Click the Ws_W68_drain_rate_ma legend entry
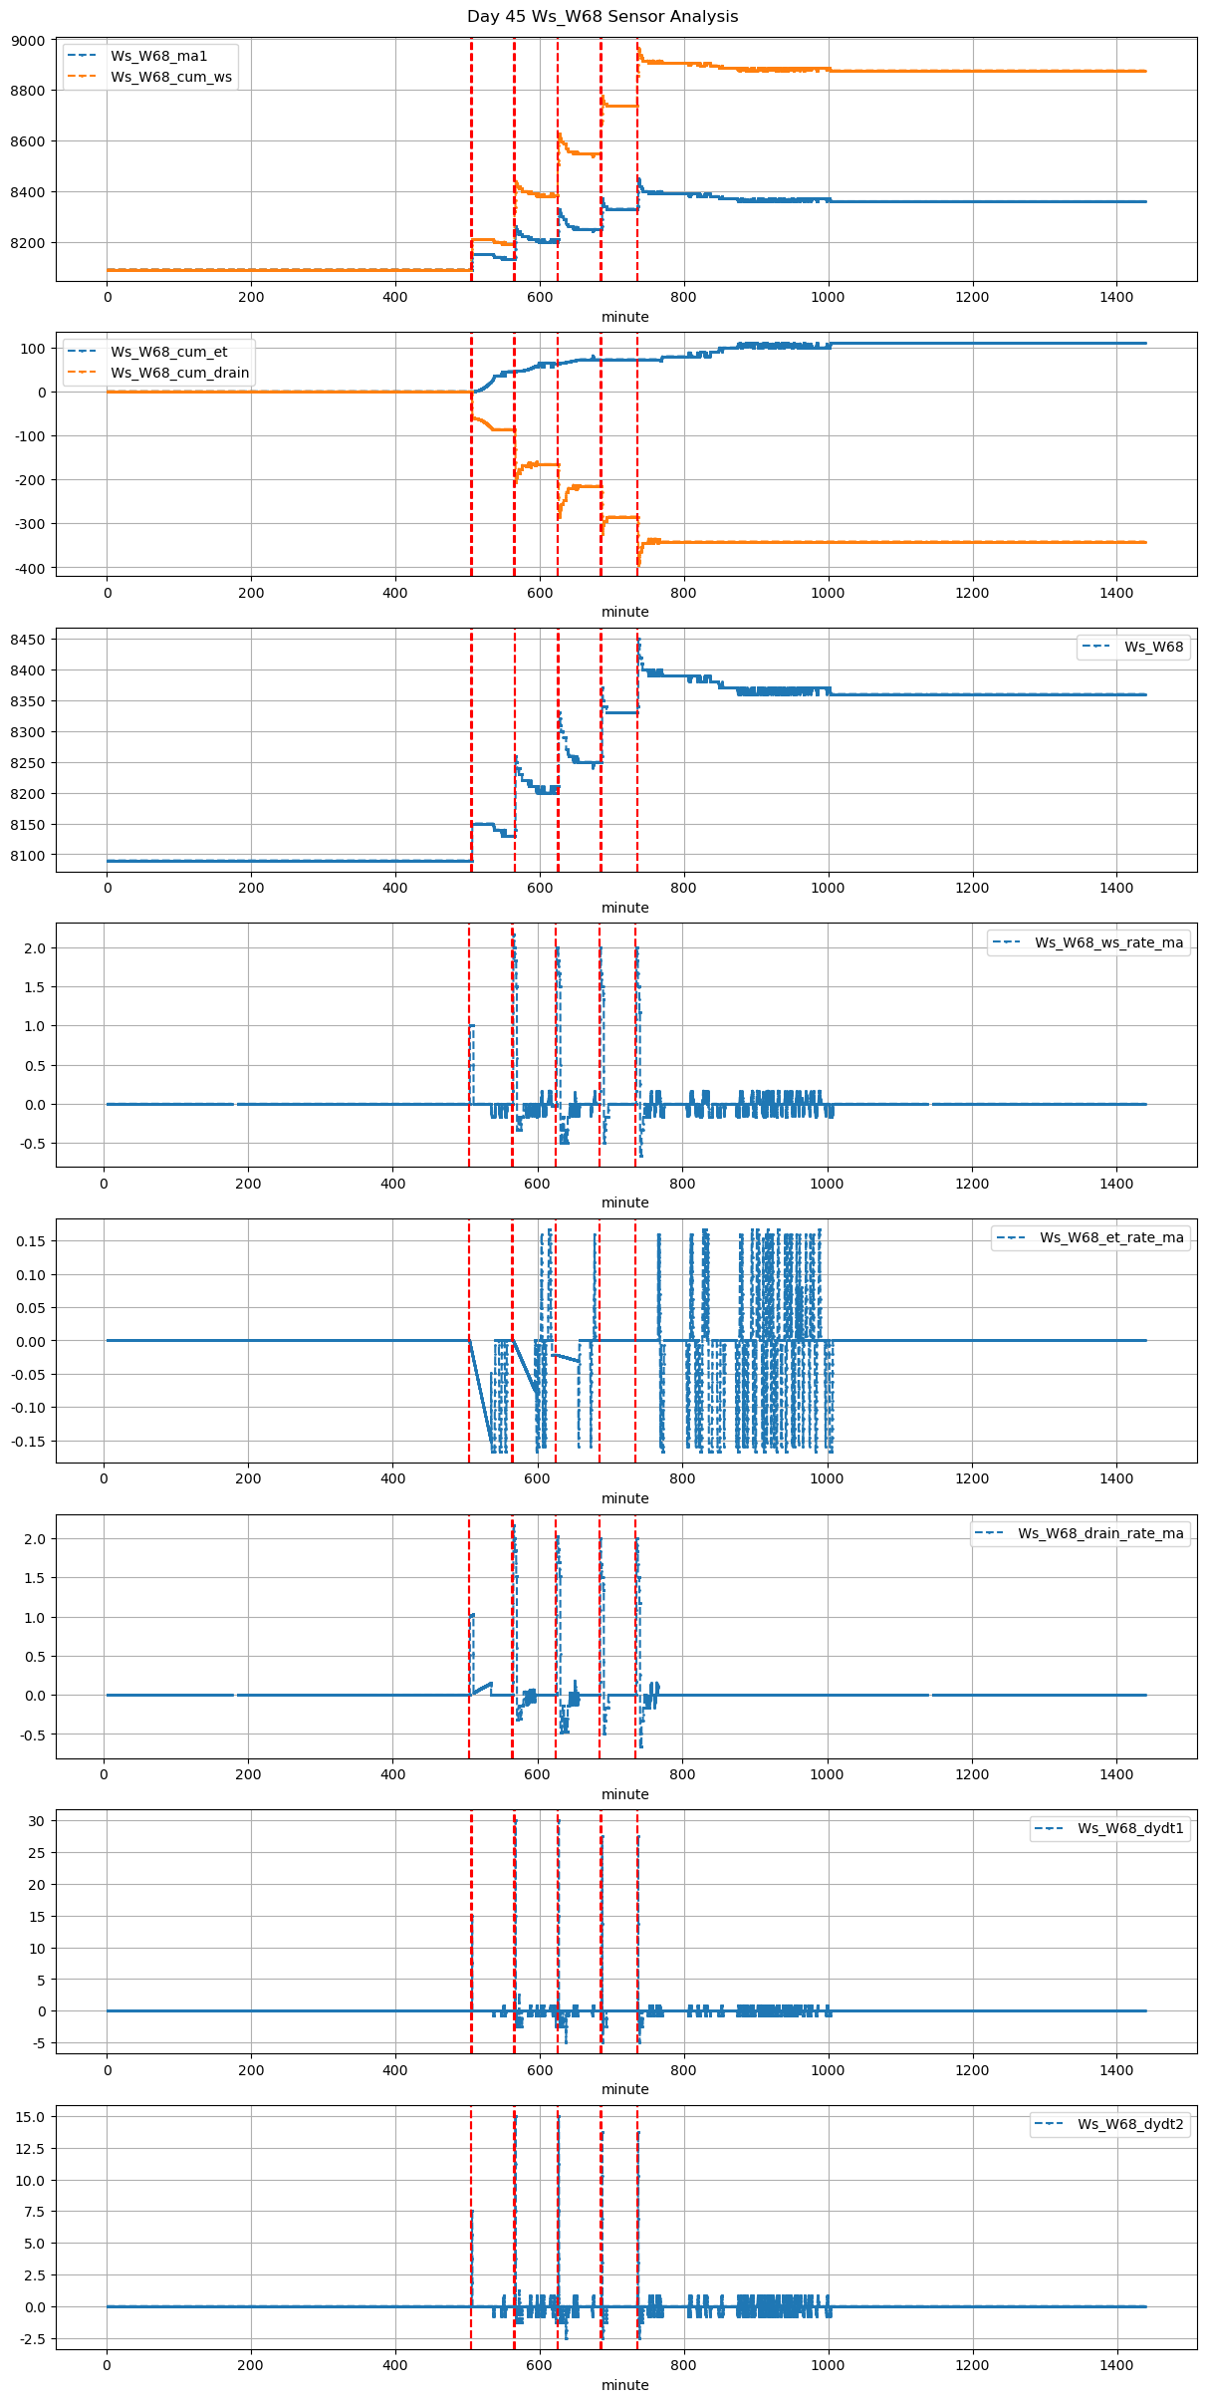 [x=1100, y=1533]
